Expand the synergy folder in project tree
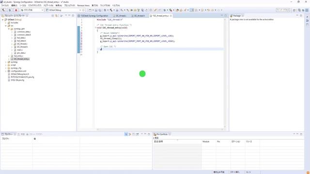The image size is (310, 174). (x=6, y=62)
